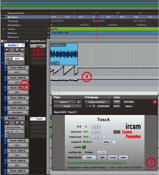This screenshot has height=175, width=159.
Task: Click the clip gain fader icon on AcGtShaker.L
Action: click(52, 63)
